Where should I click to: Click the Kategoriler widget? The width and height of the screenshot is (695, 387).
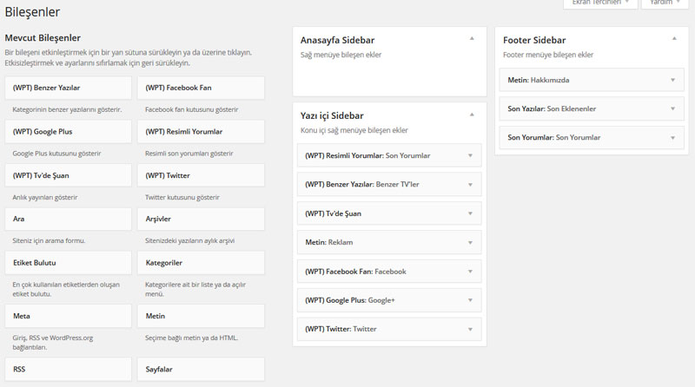click(x=201, y=263)
